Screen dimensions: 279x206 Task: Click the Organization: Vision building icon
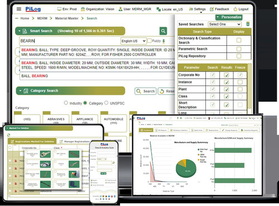pos(83,9)
